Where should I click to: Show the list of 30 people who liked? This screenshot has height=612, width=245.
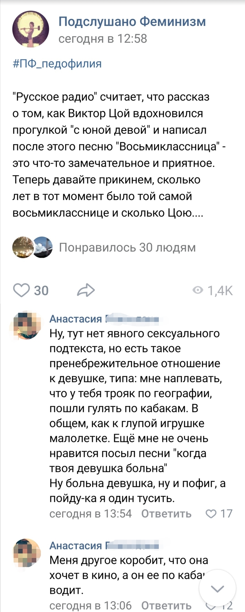(127, 247)
